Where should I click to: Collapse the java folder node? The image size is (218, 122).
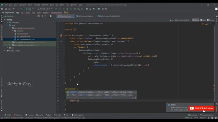(x=7, y=25)
